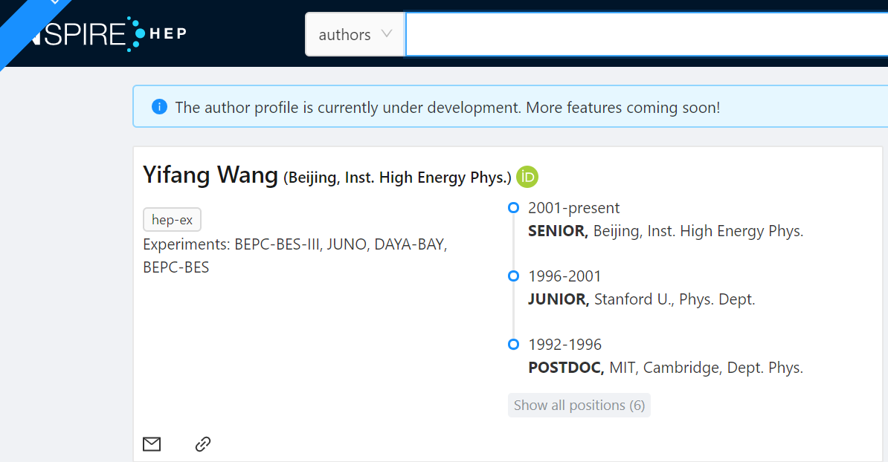Click the chain link icon
The width and height of the screenshot is (888, 462).
[x=203, y=444]
